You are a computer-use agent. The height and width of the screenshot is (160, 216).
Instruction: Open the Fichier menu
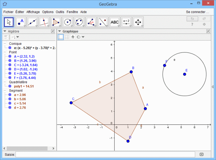click(x=8, y=12)
